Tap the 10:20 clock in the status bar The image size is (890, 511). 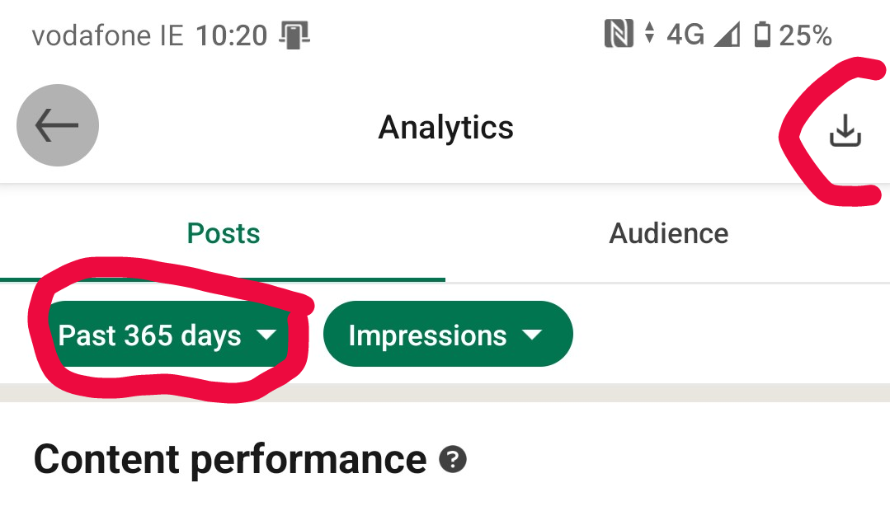click(x=232, y=35)
